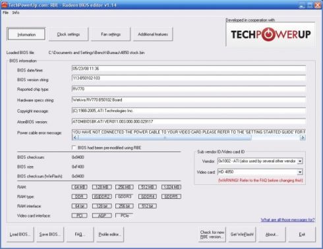
Task: Toggle the 512 MB RAM checkbox
Action: click(x=148, y=187)
